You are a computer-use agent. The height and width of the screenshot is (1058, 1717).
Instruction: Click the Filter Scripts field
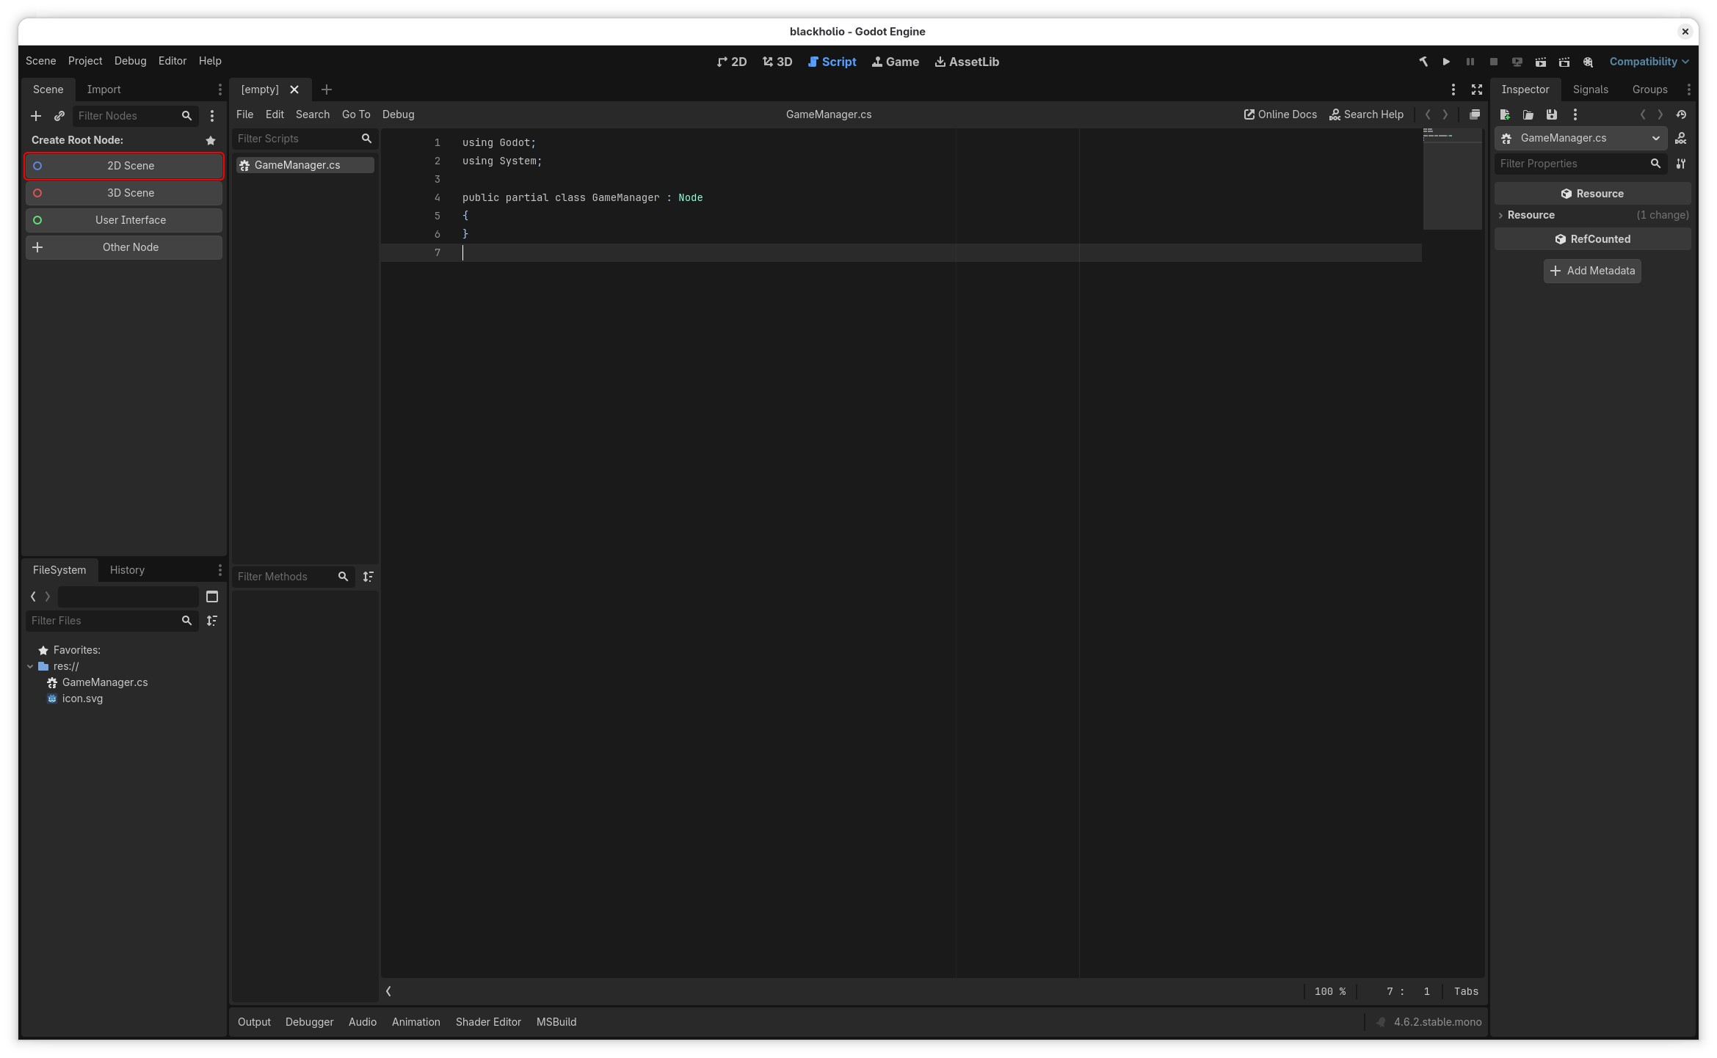point(305,139)
